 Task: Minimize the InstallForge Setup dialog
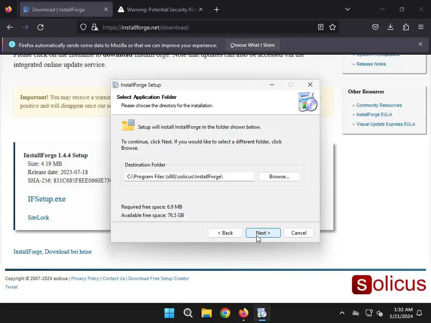click(x=272, y=85)
